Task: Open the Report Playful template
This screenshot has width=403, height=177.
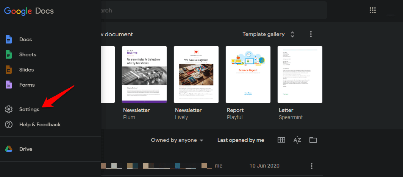Action: pos(248,75)
